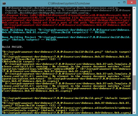Click the scrollbar track below the thumb
The height and width of the screenshot is (116, 138).
click(134, 100)
